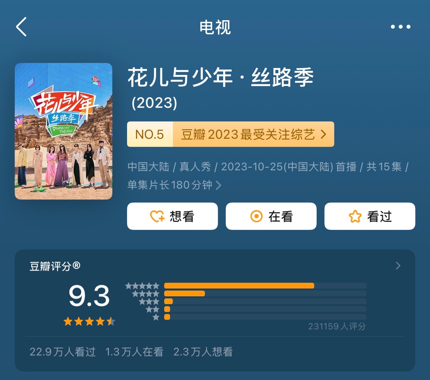Tap the orange rating stars under 9.3
This screenshot has height=380, width=430.
click(89, 321)
